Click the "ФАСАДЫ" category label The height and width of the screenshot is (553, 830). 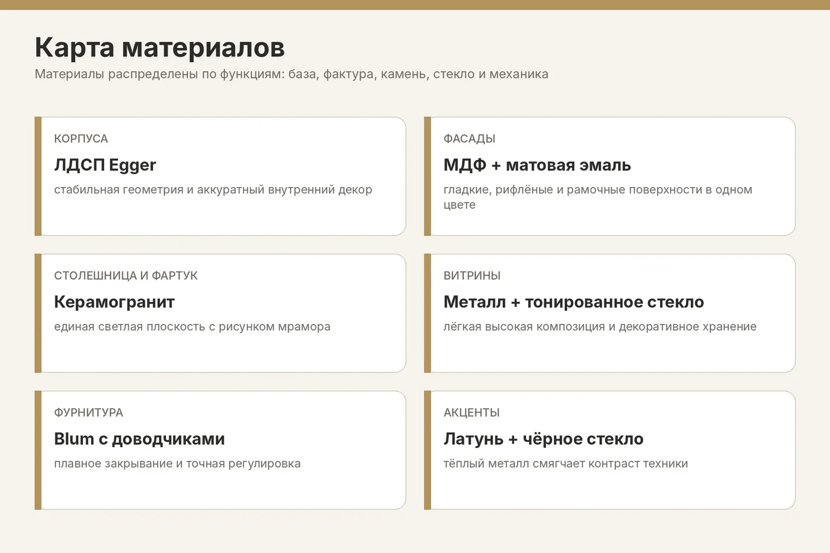pyautogui.click(x=469, y=139)
